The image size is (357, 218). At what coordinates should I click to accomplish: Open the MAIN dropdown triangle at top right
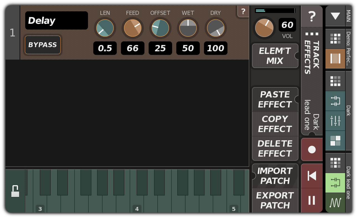click(x=335, y=16)
